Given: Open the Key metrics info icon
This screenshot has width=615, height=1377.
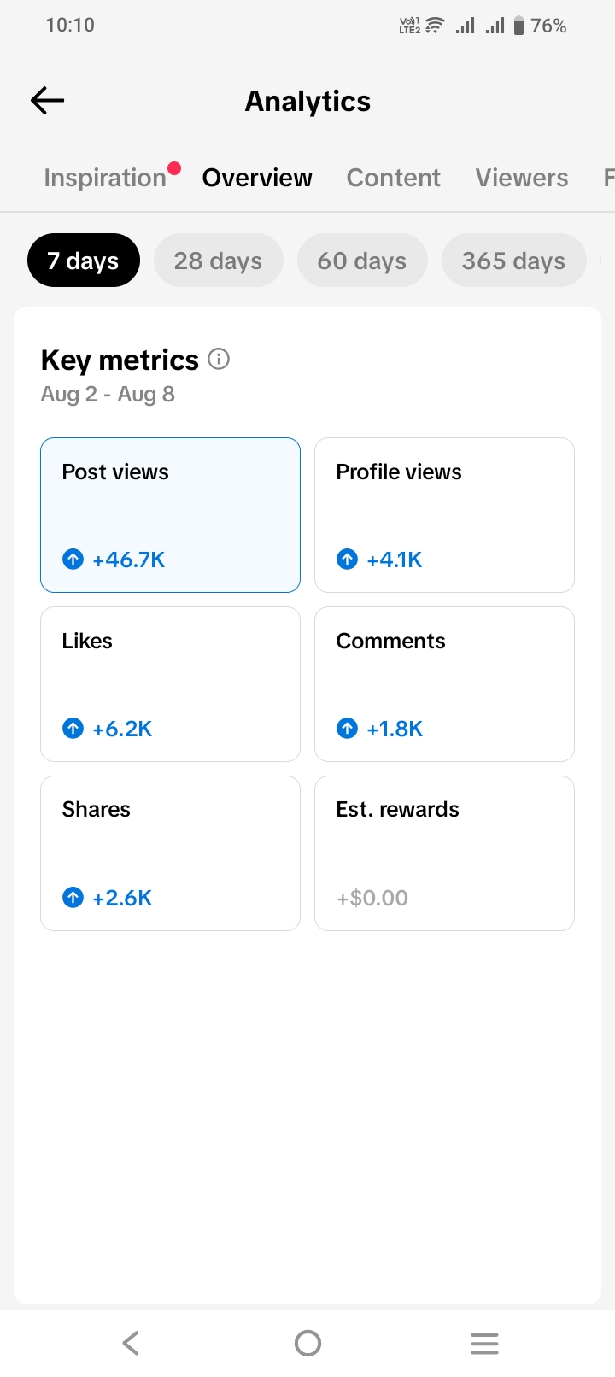Looking at the screenshot, I should (x=219, y=359).
